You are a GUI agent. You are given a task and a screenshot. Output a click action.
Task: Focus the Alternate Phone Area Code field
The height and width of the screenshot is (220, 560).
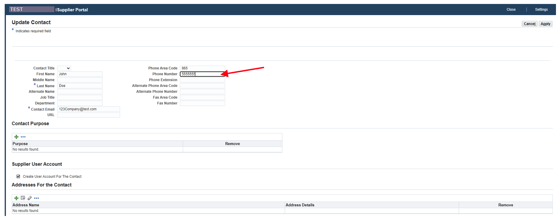point(203,86)
